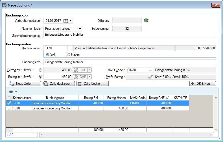Open calendar picker for Verbuchungsdatum
The image size is (223, 142).
pyautogui.click(x=65, y=21)
